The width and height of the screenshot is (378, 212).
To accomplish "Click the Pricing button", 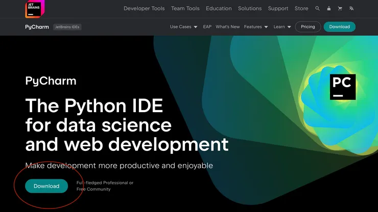I will (308, 26).
